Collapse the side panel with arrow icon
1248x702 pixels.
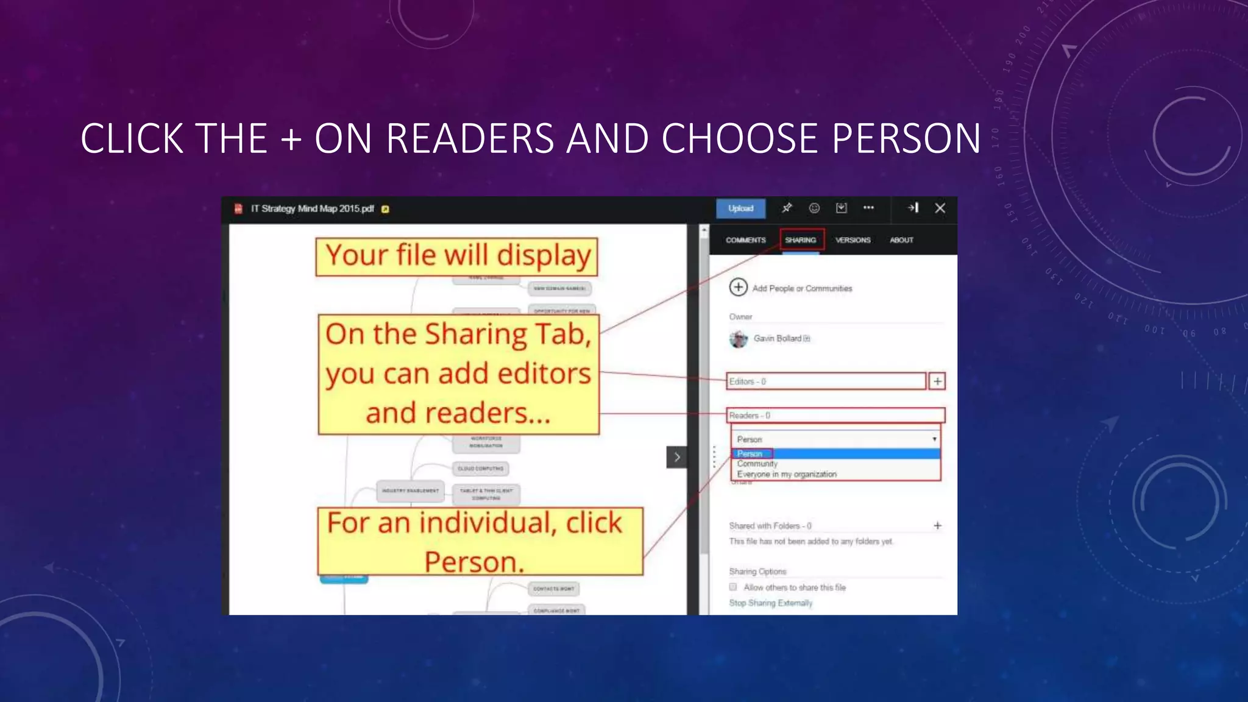pos(913,208)
